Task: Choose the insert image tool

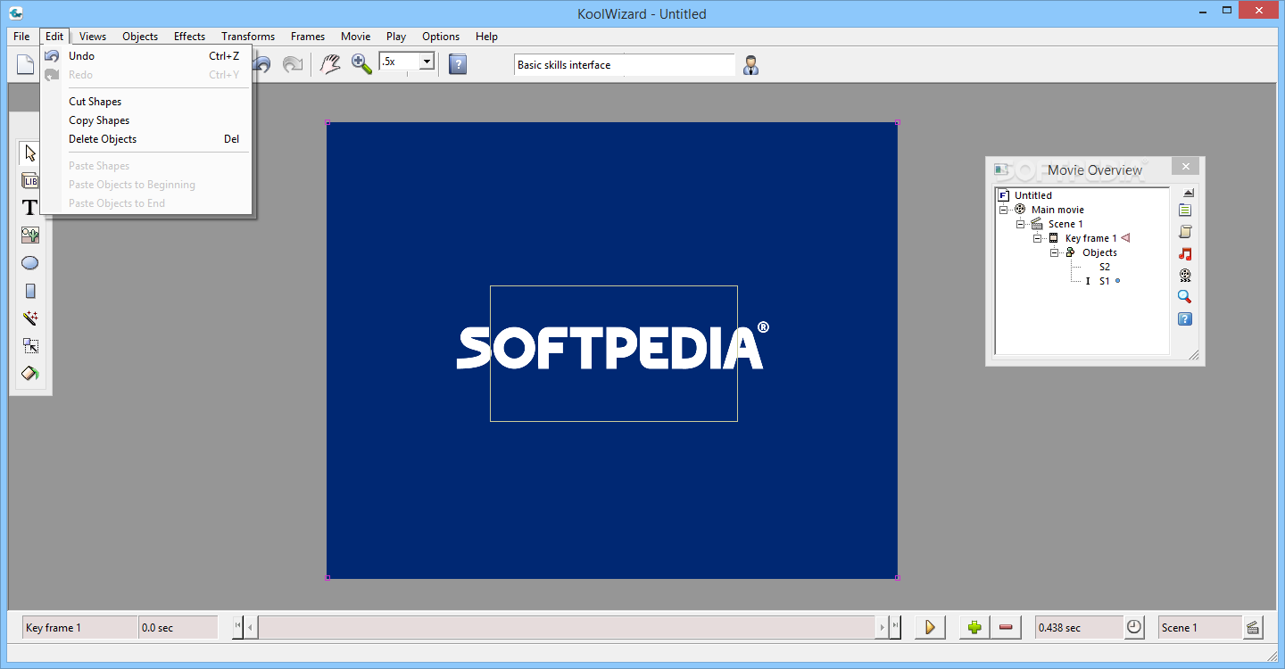Action: point(30,235)
